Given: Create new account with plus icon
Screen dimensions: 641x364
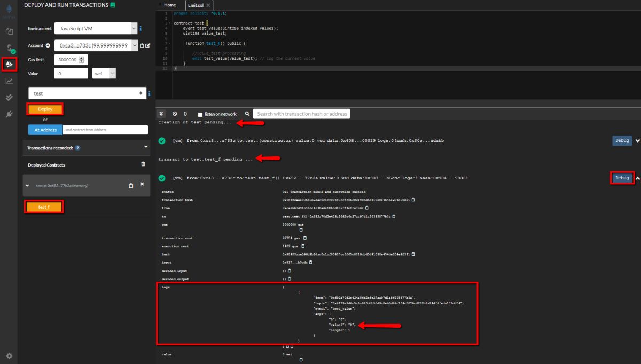Looking at the screenshot, I should tap(48, 46).
